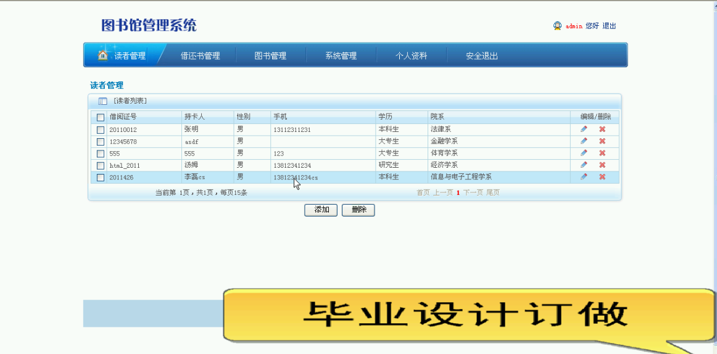717x354 pixels.
Task: Click 安全退出 in the navigation bar
Action: coord(481,56)
